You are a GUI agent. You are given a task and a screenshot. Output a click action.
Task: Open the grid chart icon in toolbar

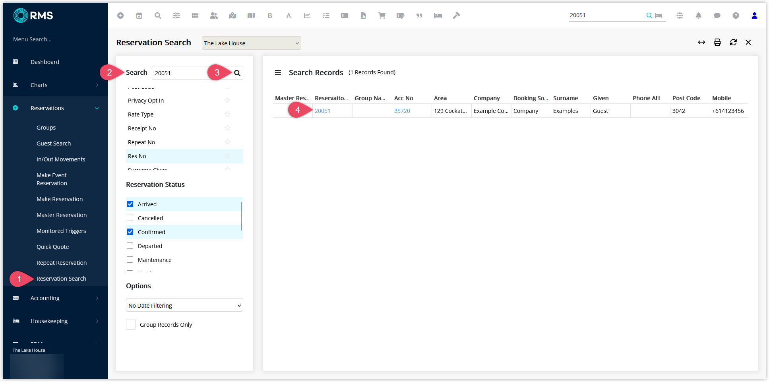(x=195, y=16)
